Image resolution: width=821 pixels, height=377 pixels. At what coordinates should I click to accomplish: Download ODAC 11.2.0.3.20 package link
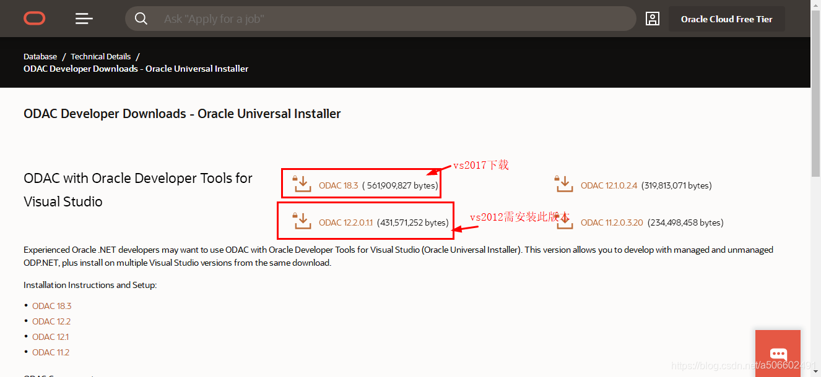pos(612,222)
